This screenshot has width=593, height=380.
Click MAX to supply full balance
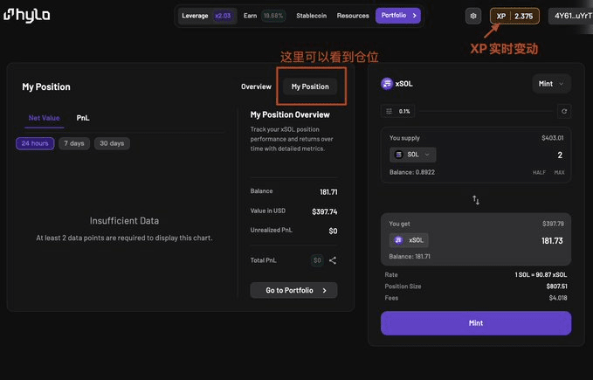click(x=559, y=172)
